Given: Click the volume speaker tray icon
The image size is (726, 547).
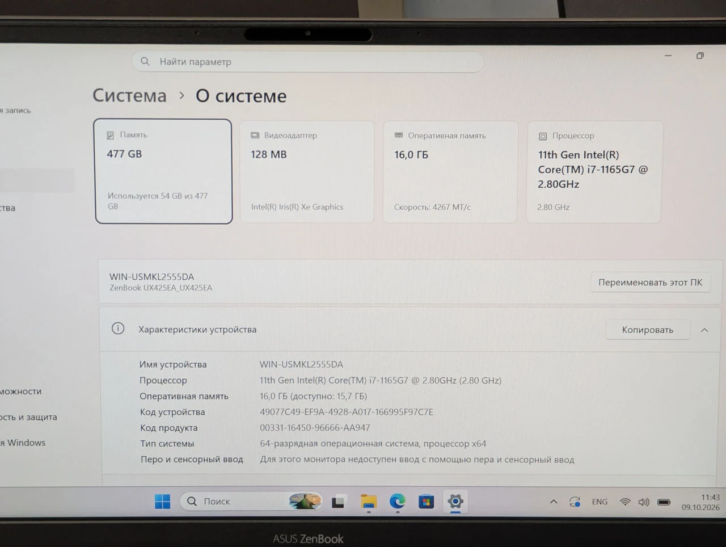Looking at the screenshot, I should [644, 502].
